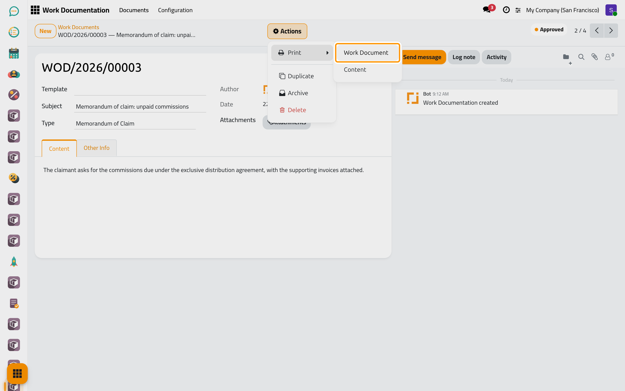
Task: Open the Type field Memorandum of Claim
Action: pyautogui.click(x=135, y=123)
